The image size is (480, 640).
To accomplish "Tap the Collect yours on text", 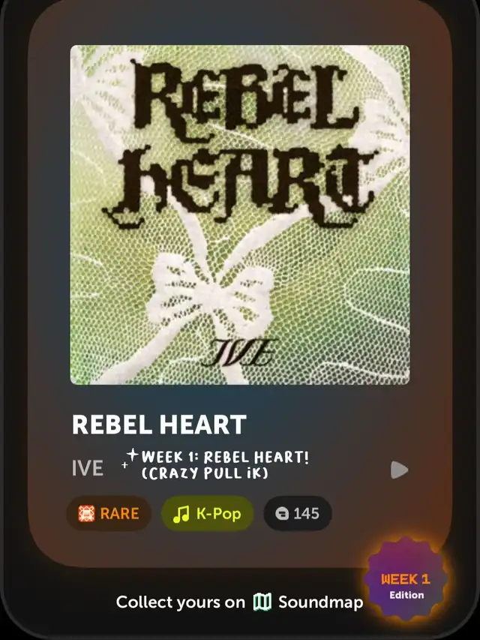I will tap(181, 602).
